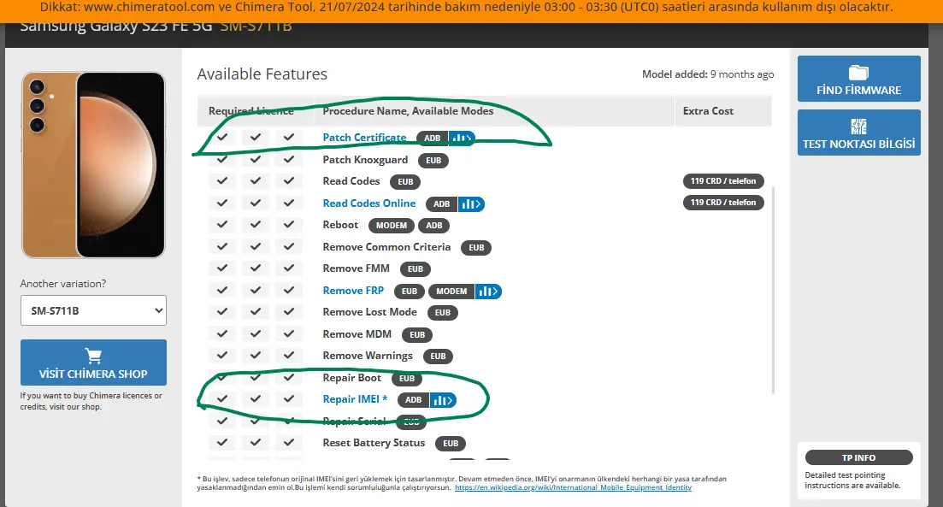Click EUB badge on Patch Knoxguard row
Viewport: 943px width, 507px height.
(x=433, y=161)
